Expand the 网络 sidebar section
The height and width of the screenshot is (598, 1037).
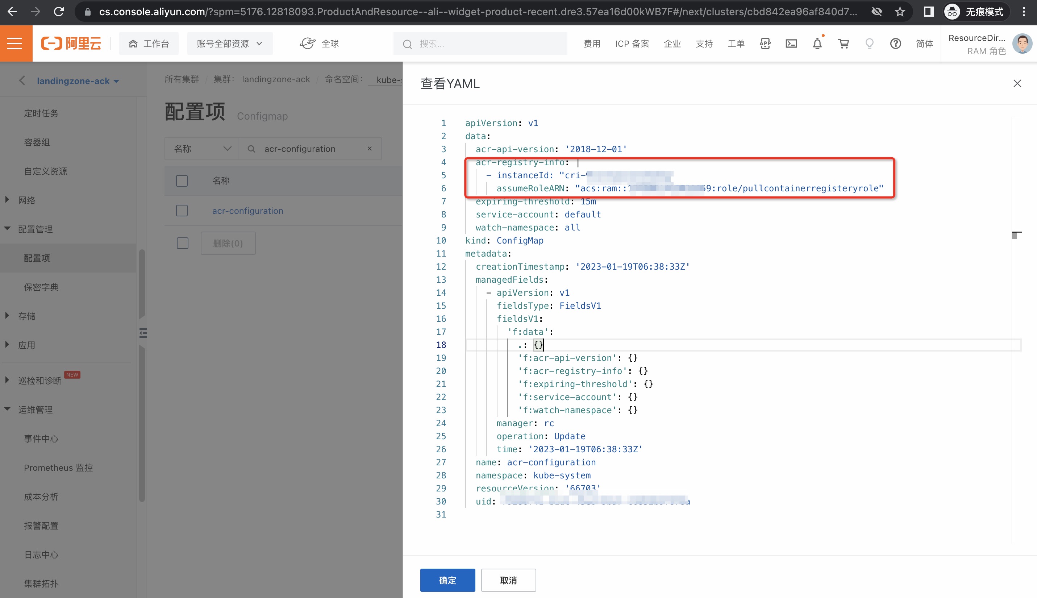[x=27, y=200]
